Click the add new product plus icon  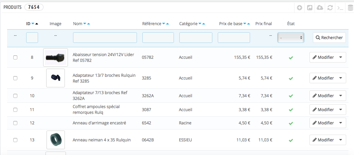click(x=299, y=8)
